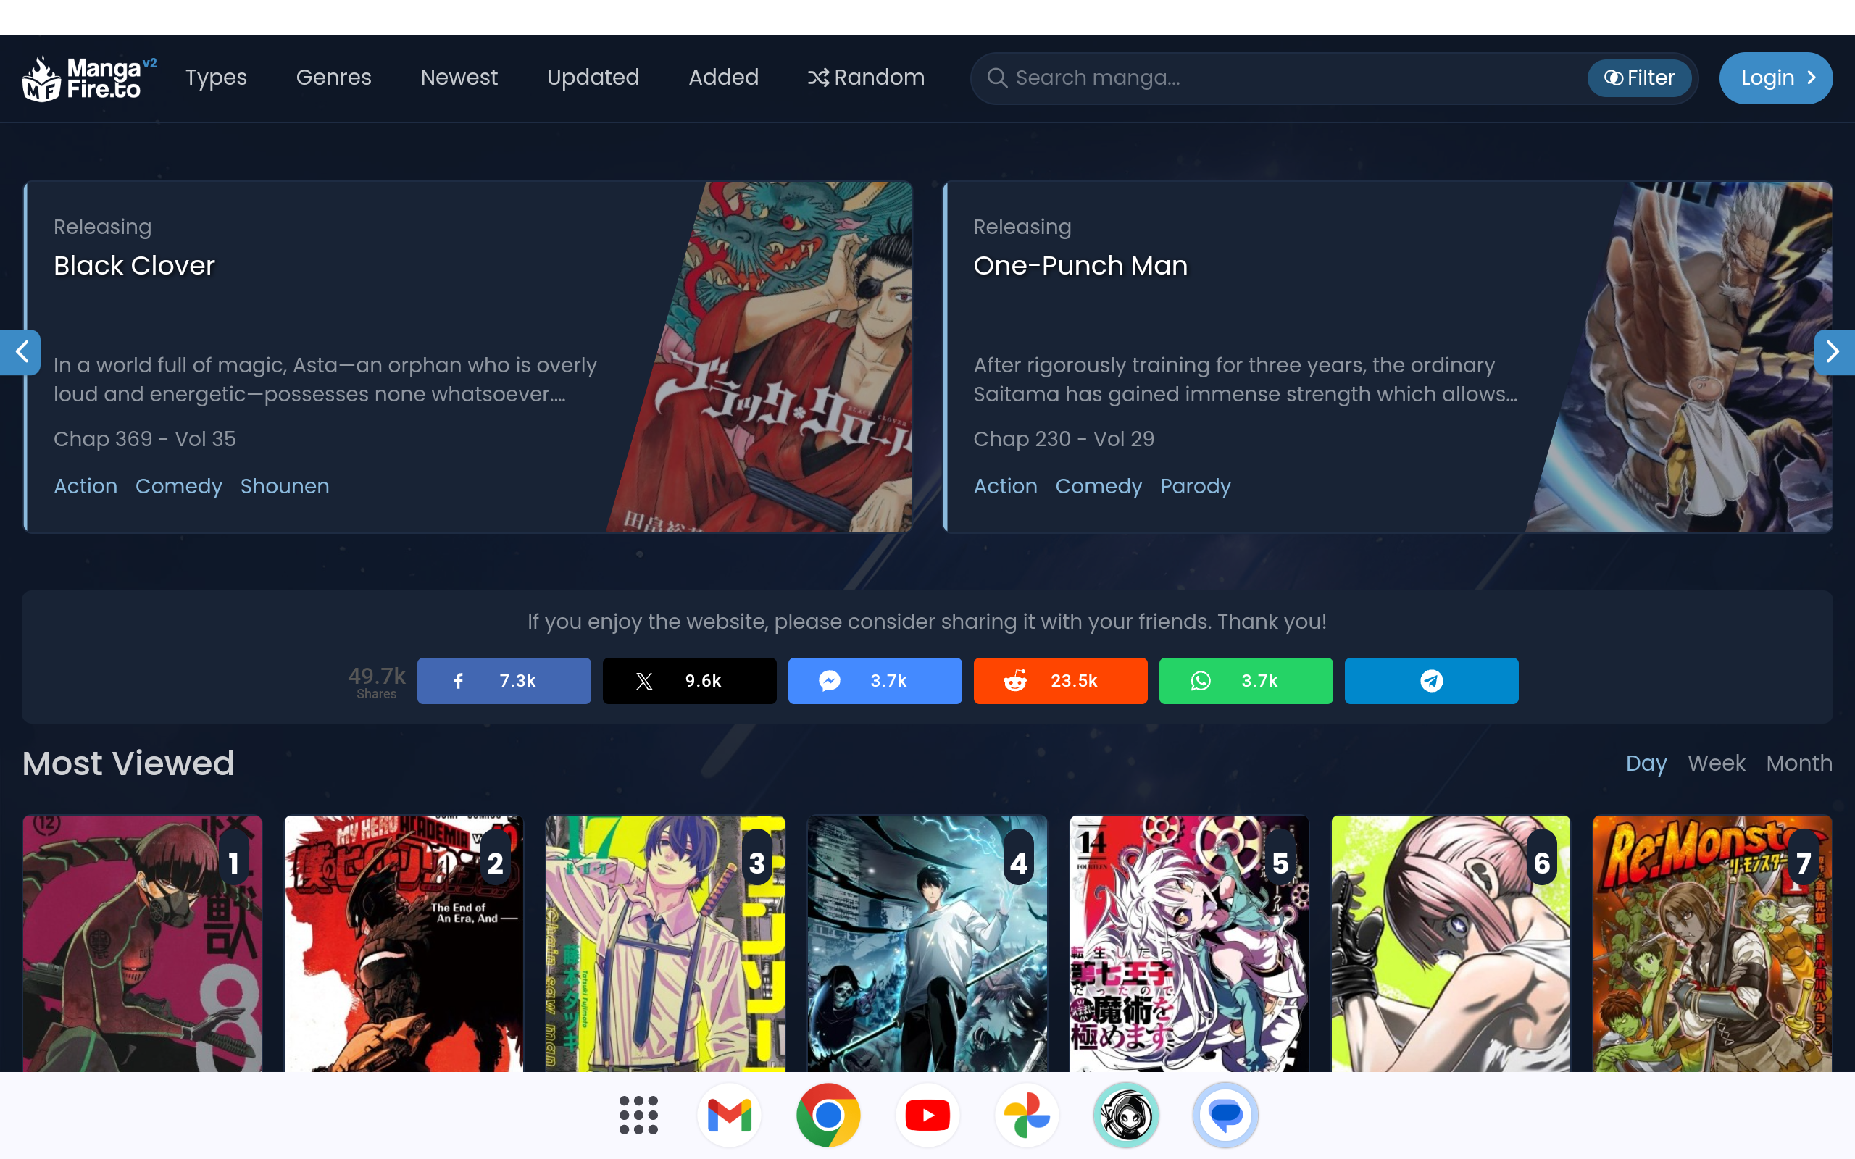
Task: Open YouTube from the dock
Action: 927,1116
